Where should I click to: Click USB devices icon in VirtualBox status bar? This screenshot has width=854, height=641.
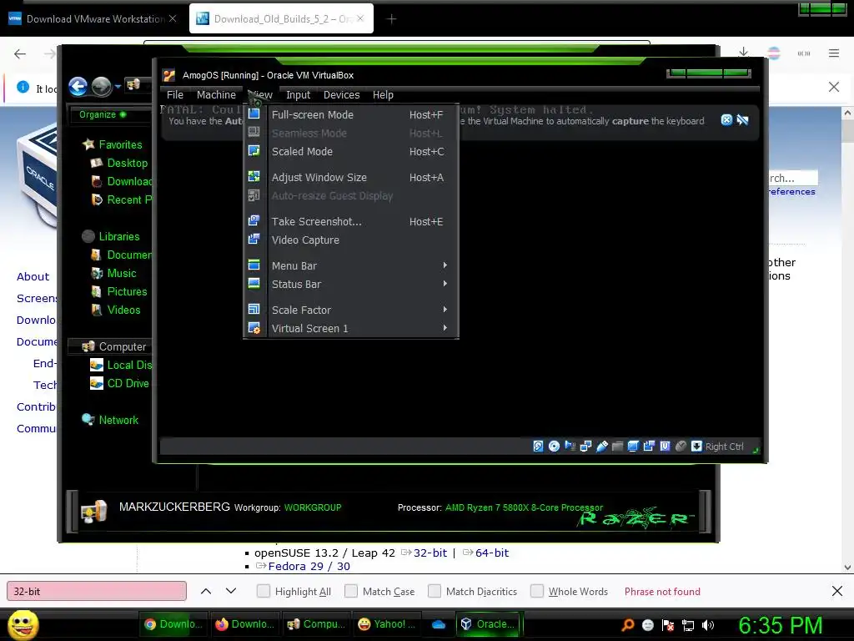click(x=601, y=447)
